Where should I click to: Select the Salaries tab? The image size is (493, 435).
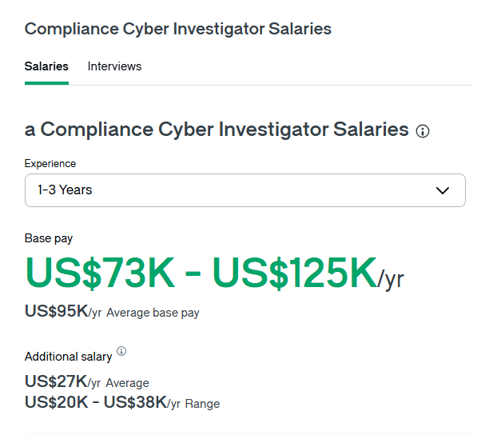(x=46, y=66)
